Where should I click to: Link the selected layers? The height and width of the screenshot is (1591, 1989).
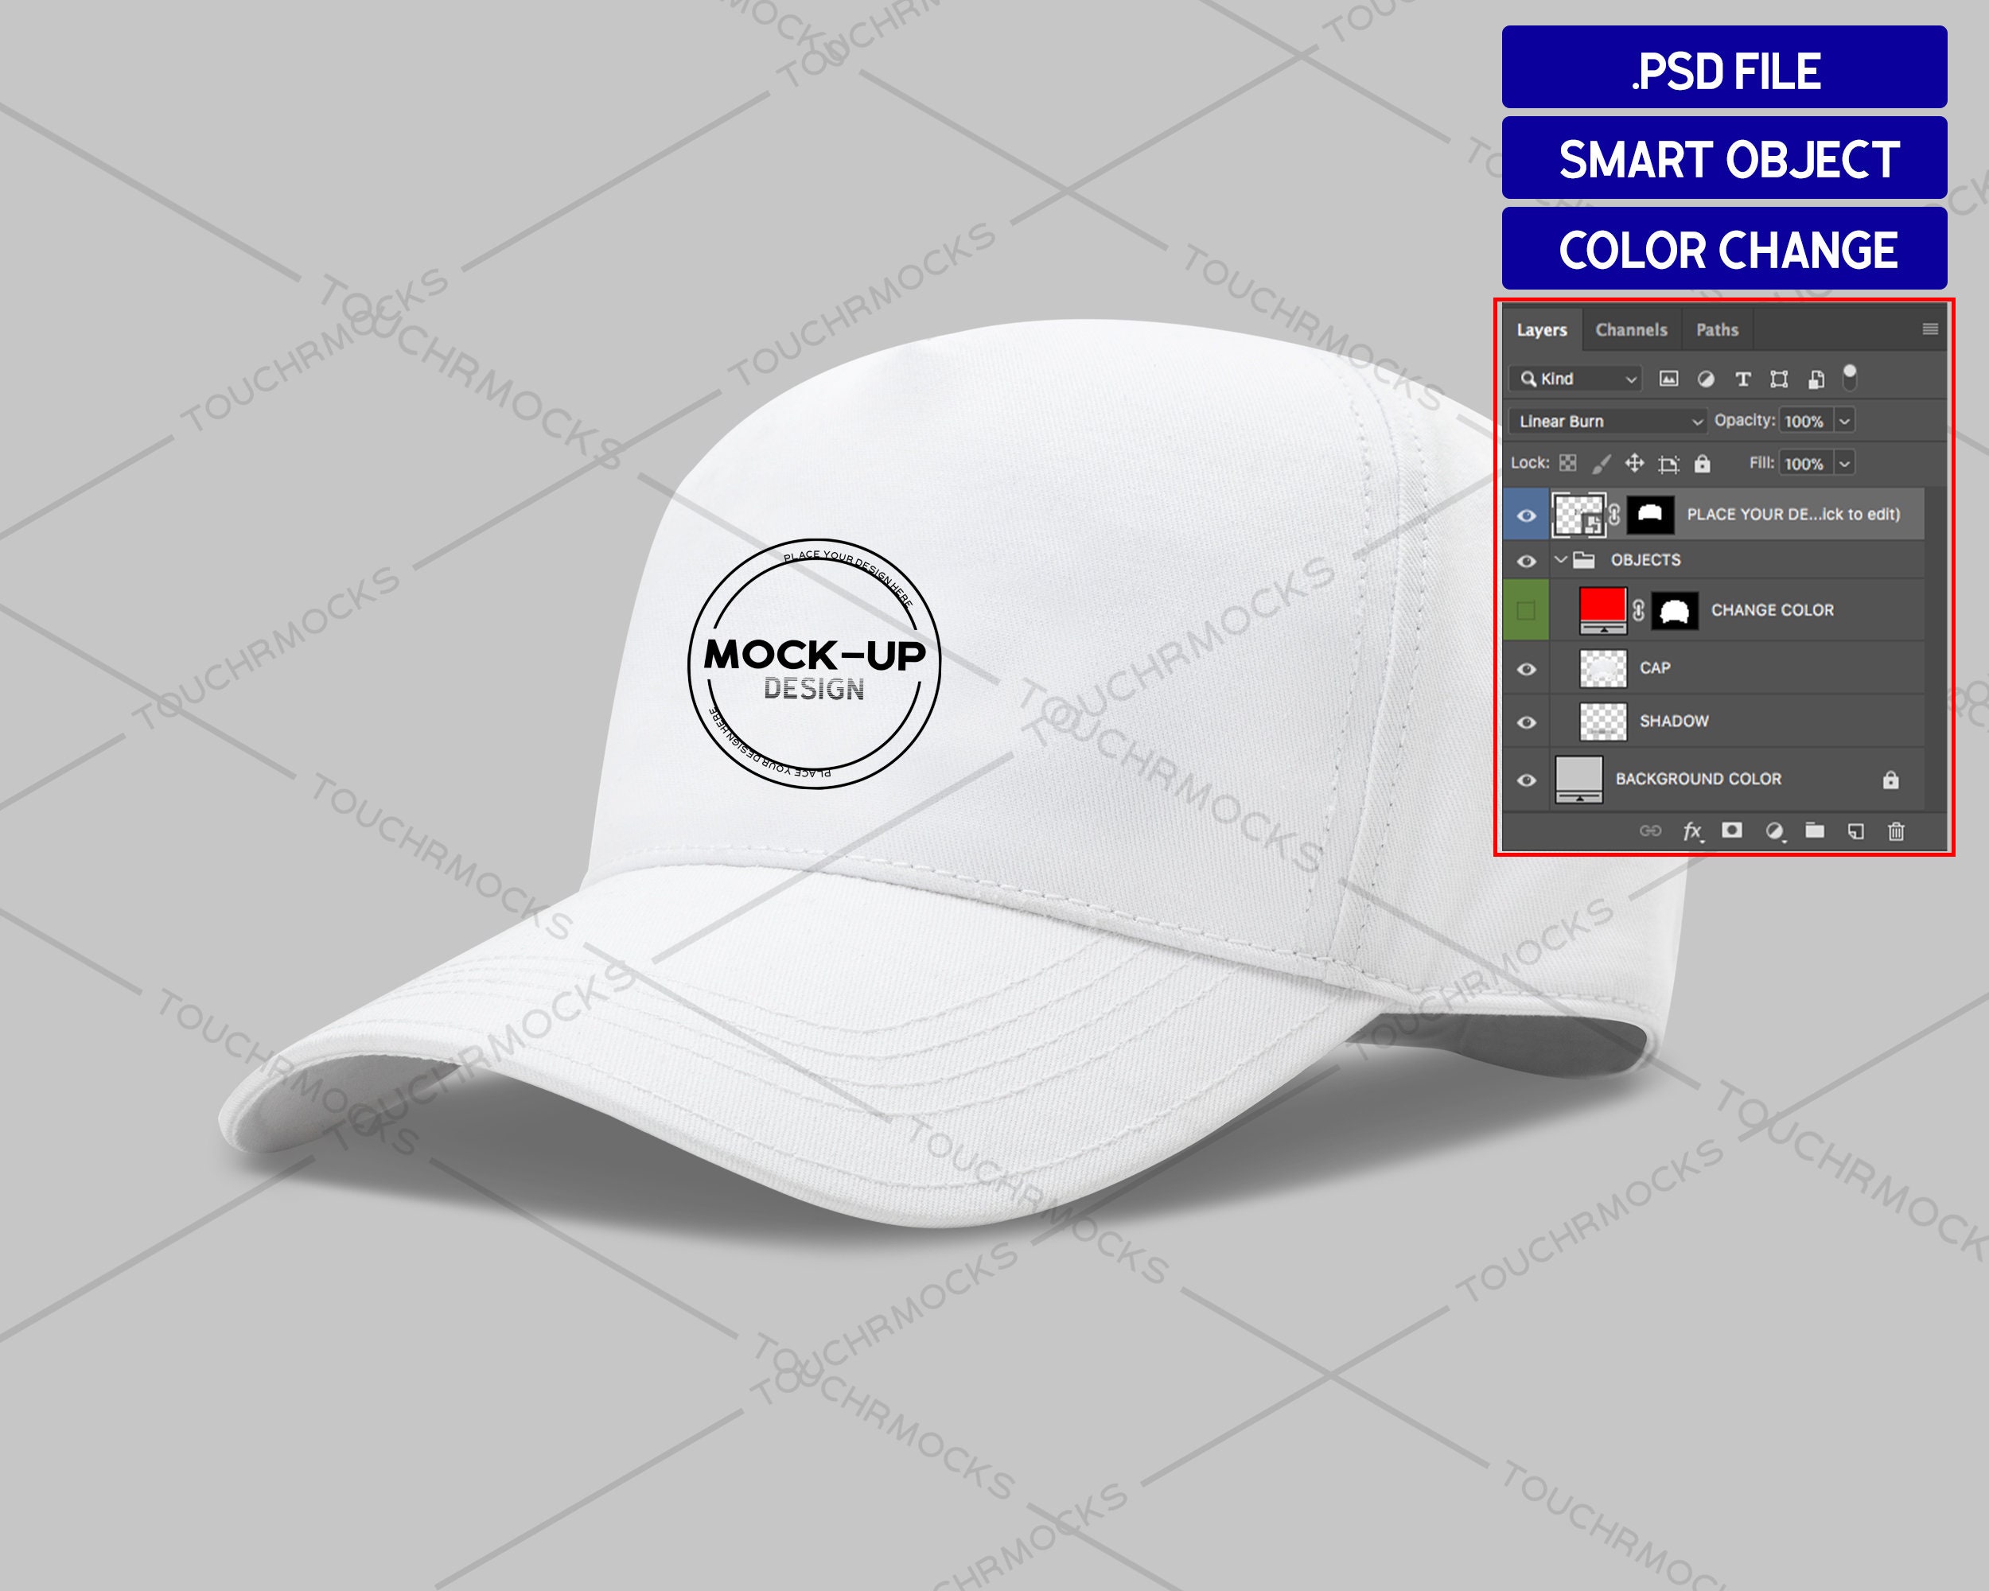point(1650,831)
